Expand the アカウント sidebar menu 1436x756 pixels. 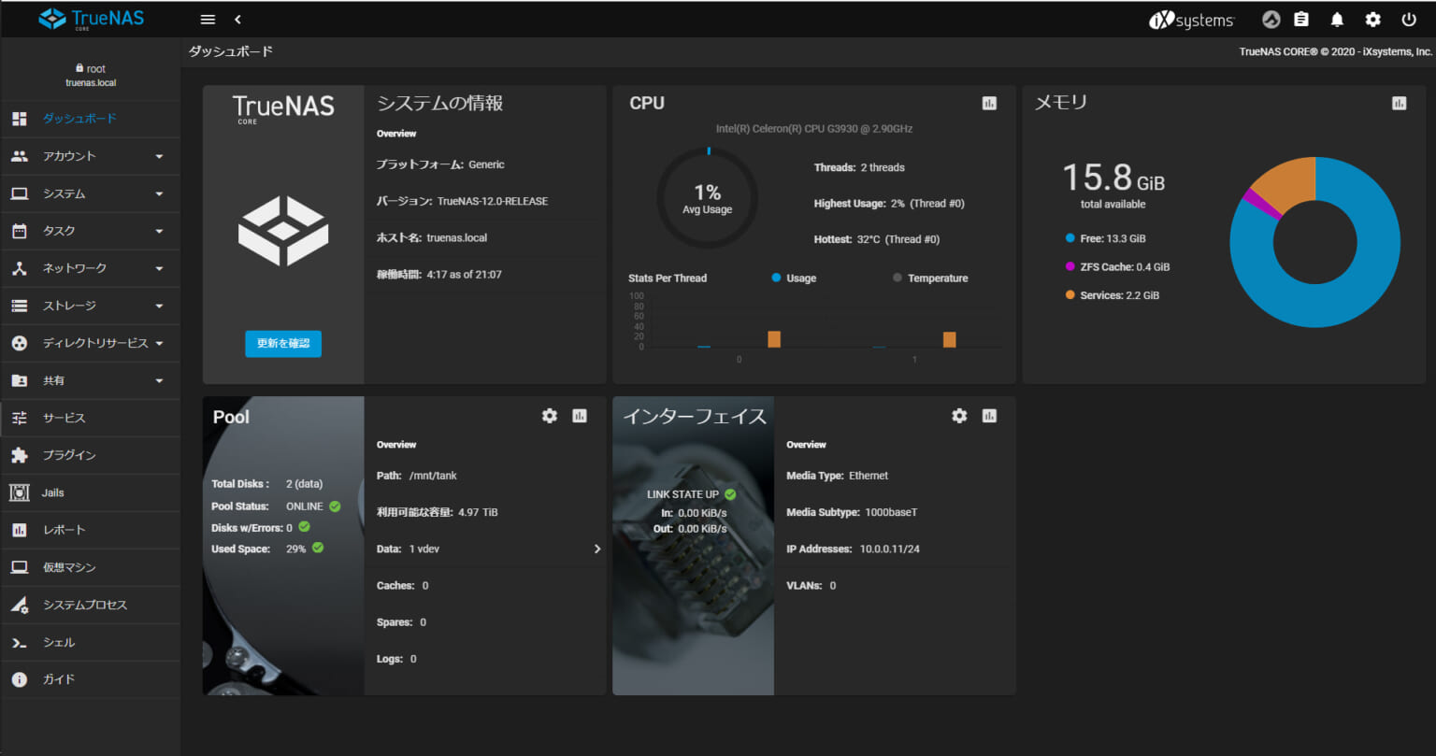(90, 156)
